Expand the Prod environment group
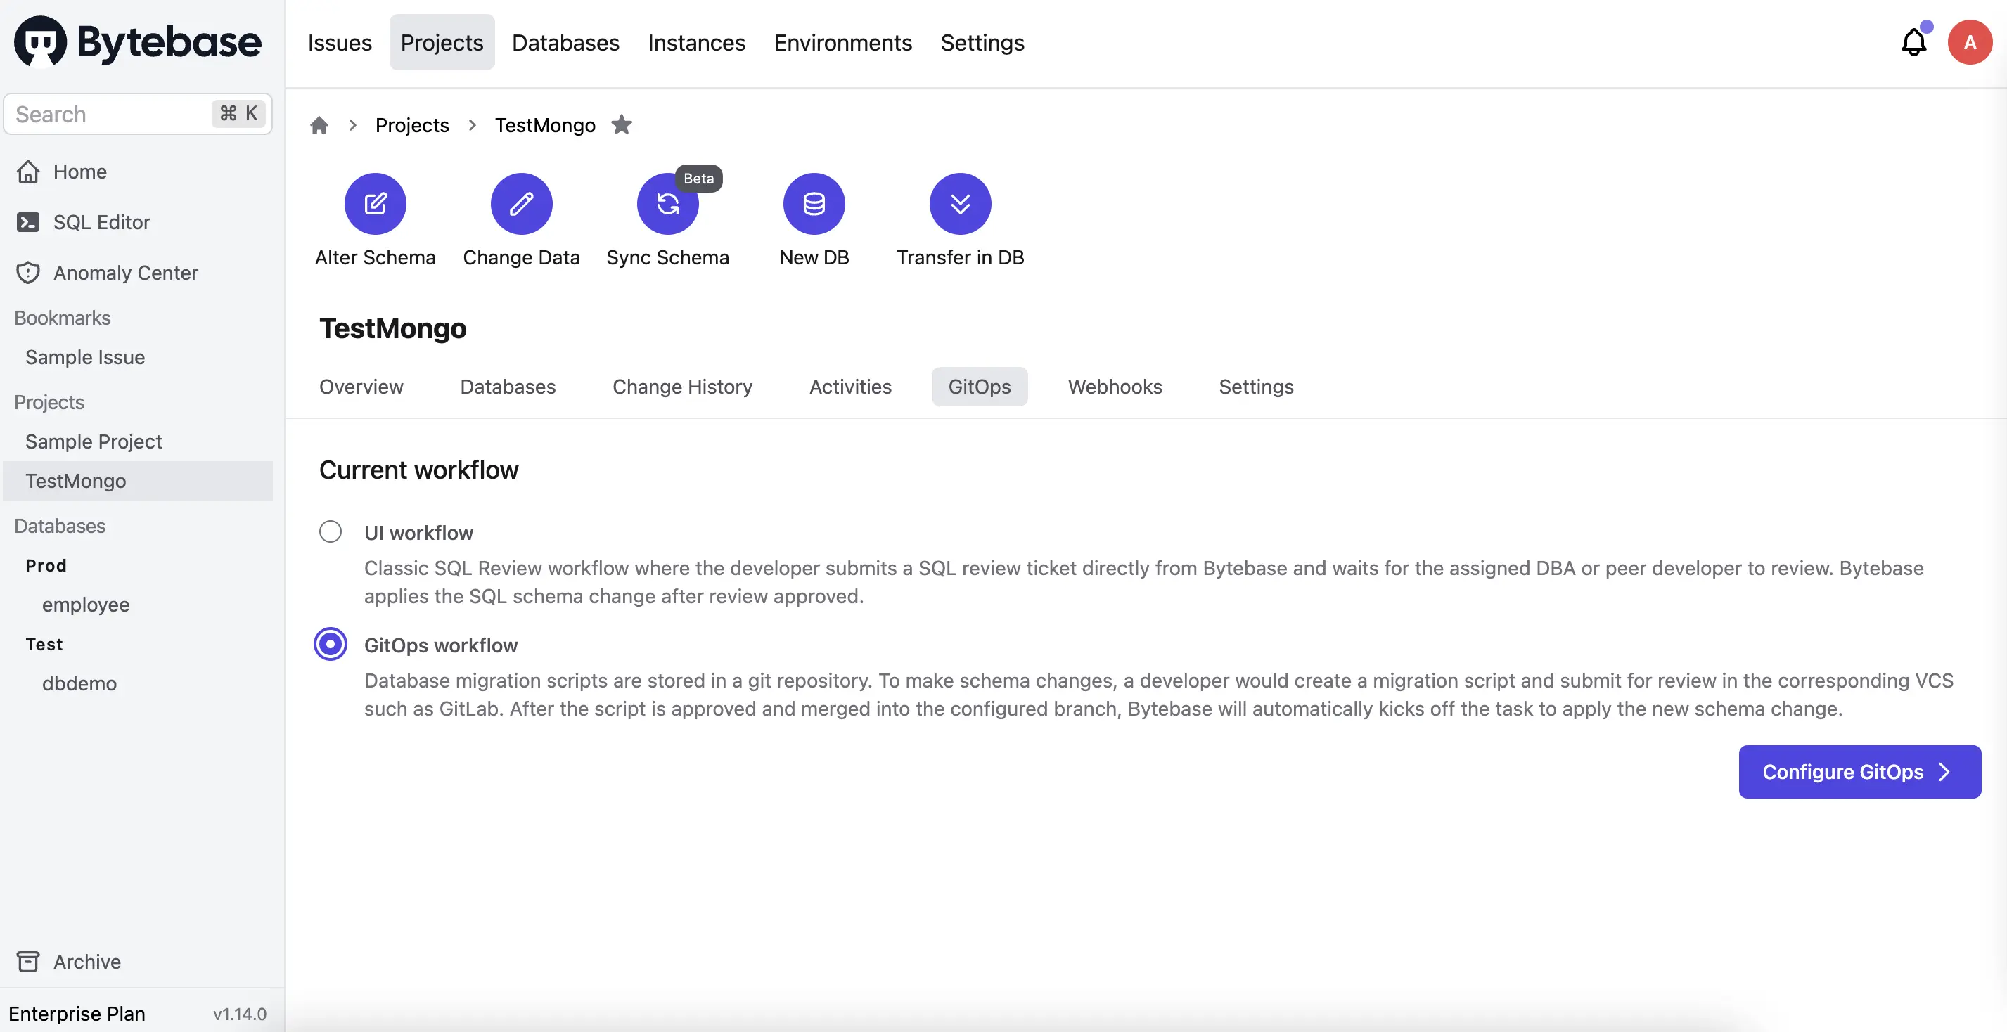 pos(46,565)
